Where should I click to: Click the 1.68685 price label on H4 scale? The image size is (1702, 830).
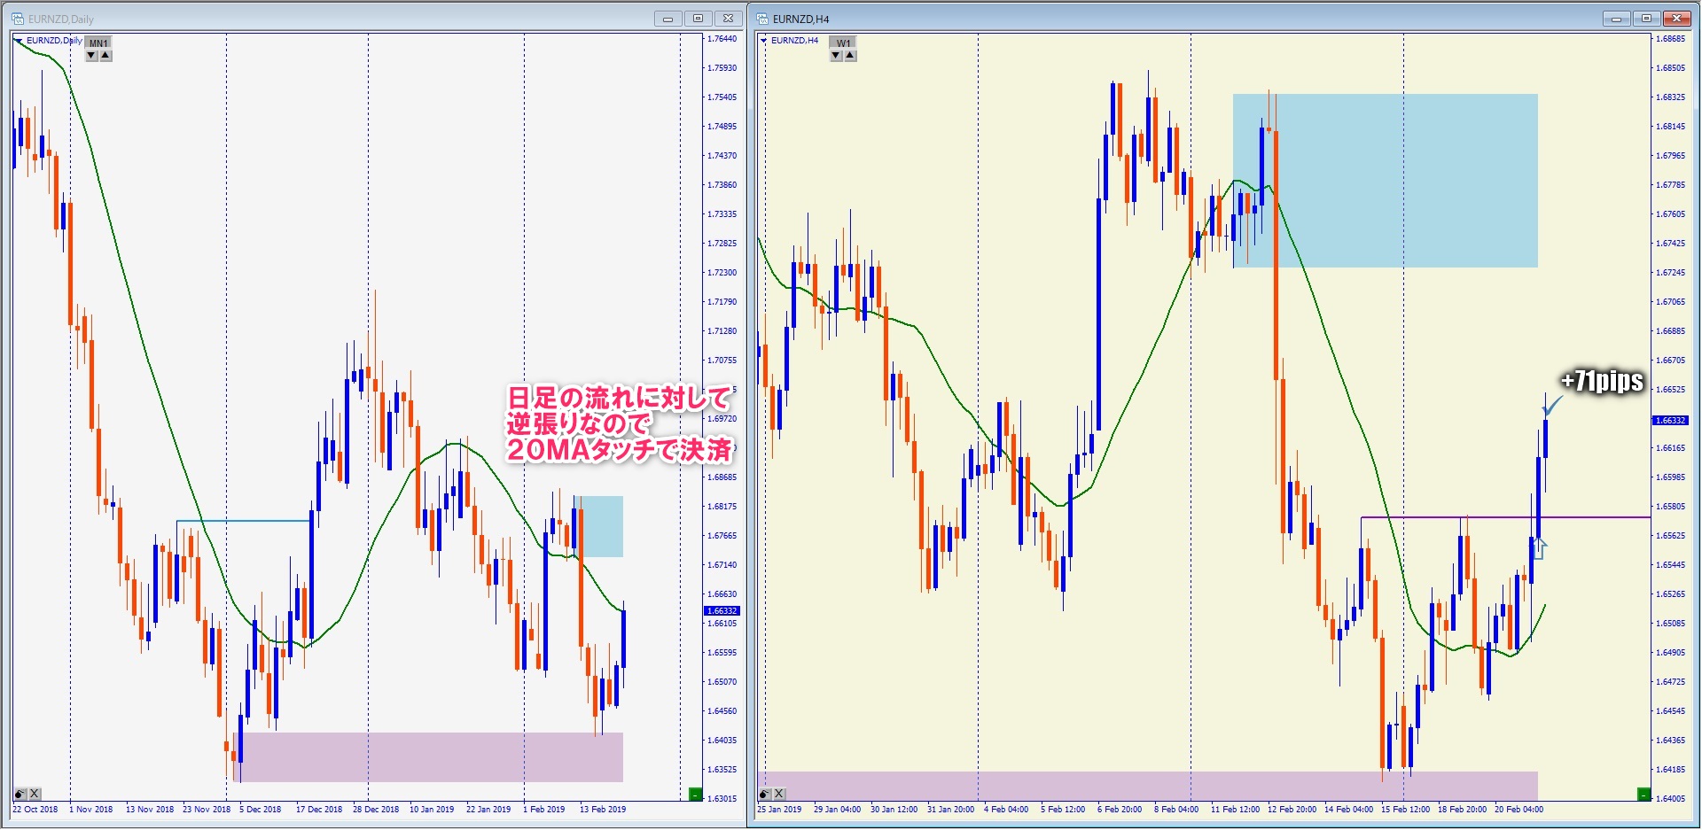(x=1670, y=39)
